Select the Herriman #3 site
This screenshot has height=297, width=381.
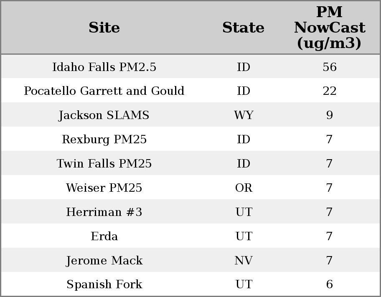click(x=104, y=212)
